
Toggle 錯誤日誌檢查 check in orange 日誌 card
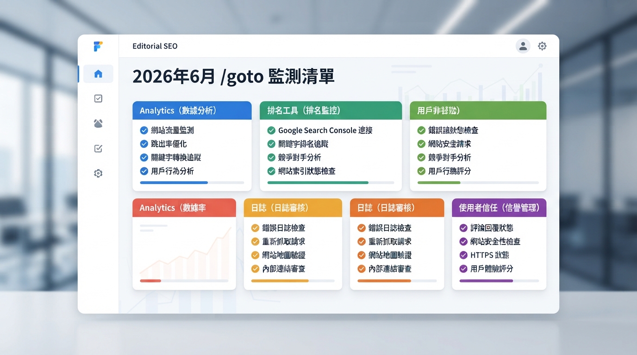[x=362, y=228]
